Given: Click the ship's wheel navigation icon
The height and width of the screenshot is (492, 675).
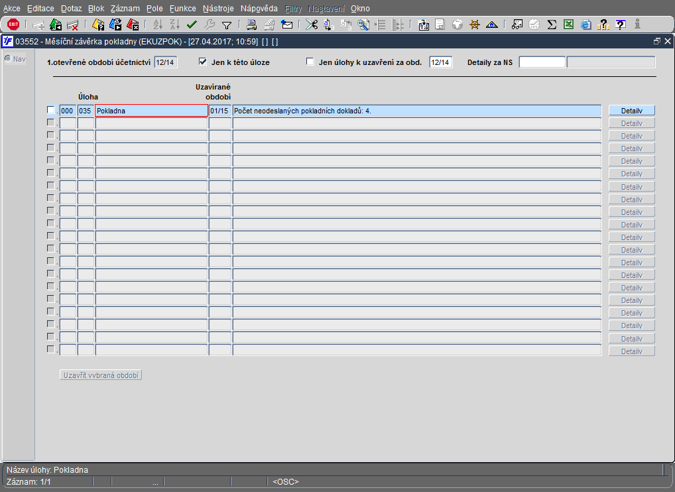Looking at the screenshot, I should point(474,25).
